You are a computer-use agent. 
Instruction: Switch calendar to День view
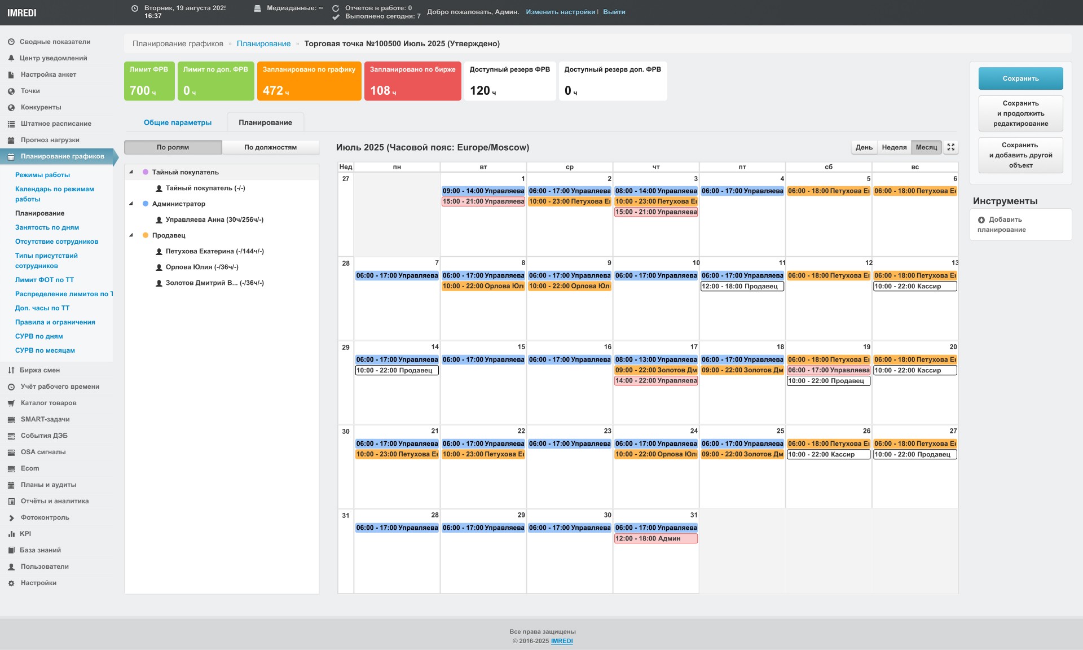coord(864,147)
